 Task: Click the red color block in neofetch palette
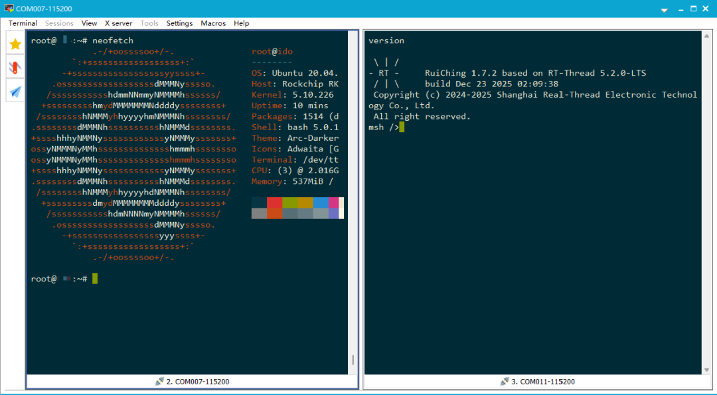coord(274,202)
